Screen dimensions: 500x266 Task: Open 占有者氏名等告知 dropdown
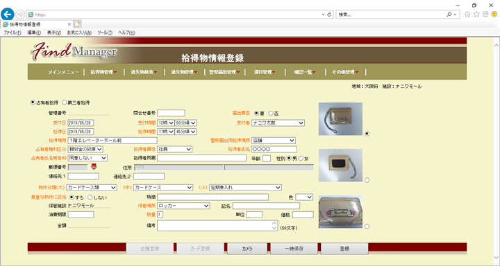87,158
